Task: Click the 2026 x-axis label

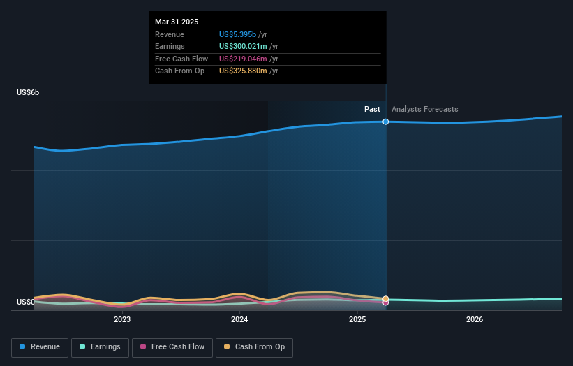Action: (475, 320)
